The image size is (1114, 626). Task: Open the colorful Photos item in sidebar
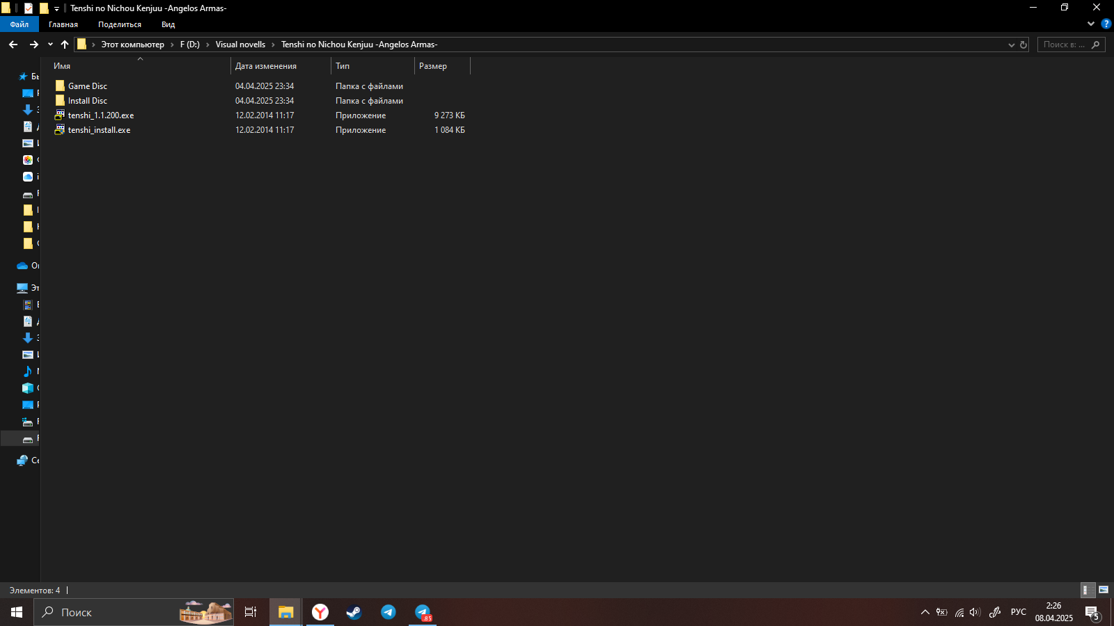[28, 160]
